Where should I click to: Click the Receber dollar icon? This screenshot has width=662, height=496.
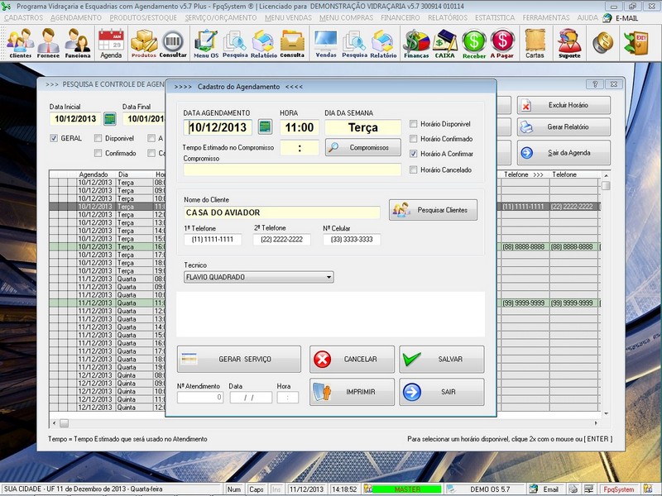coord(474,43)
